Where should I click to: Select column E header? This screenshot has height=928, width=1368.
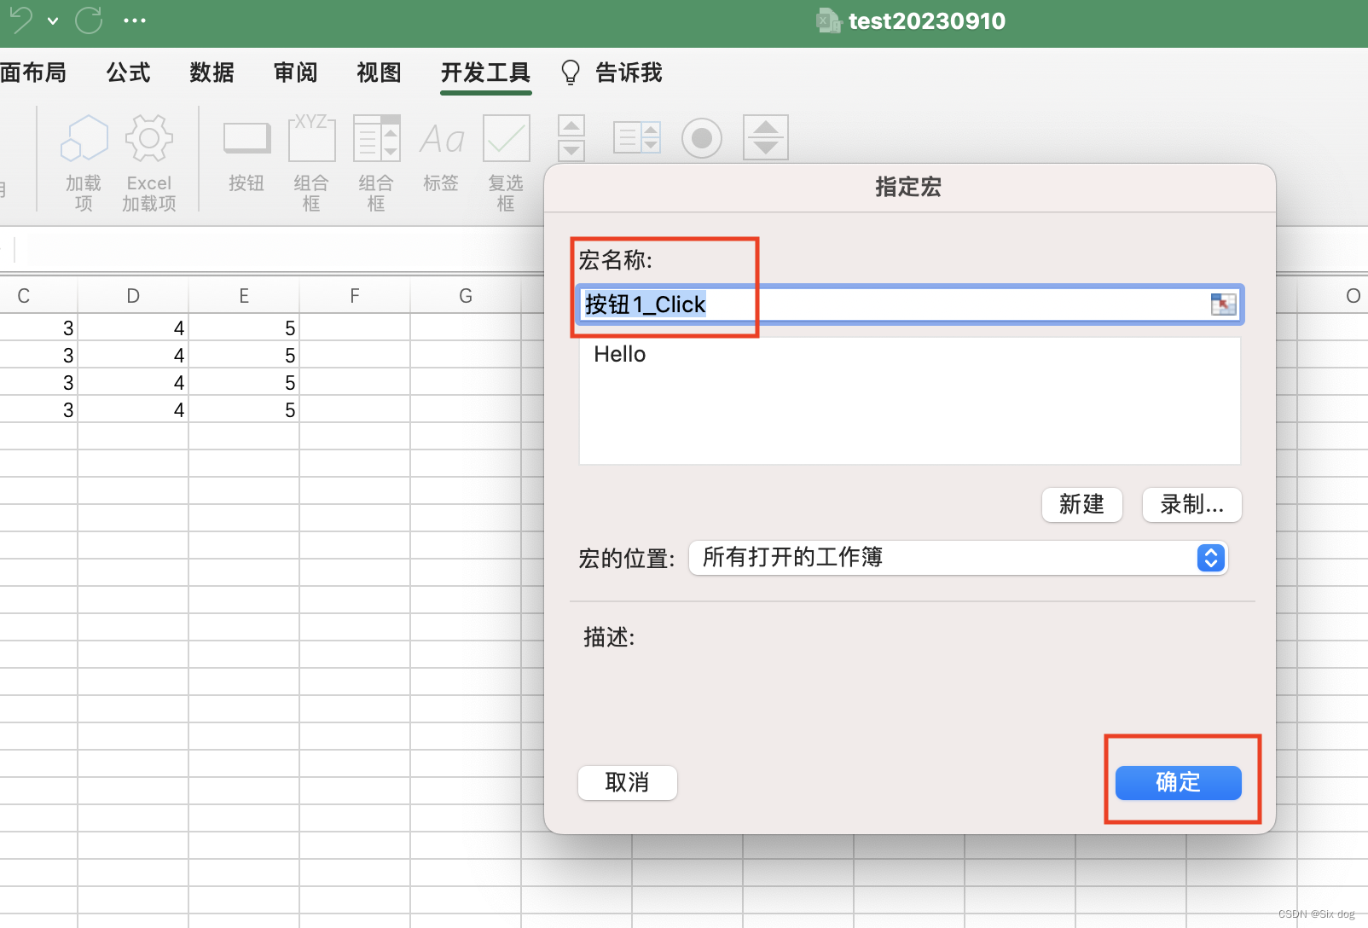pyautogui.click(x=244, y=296)
